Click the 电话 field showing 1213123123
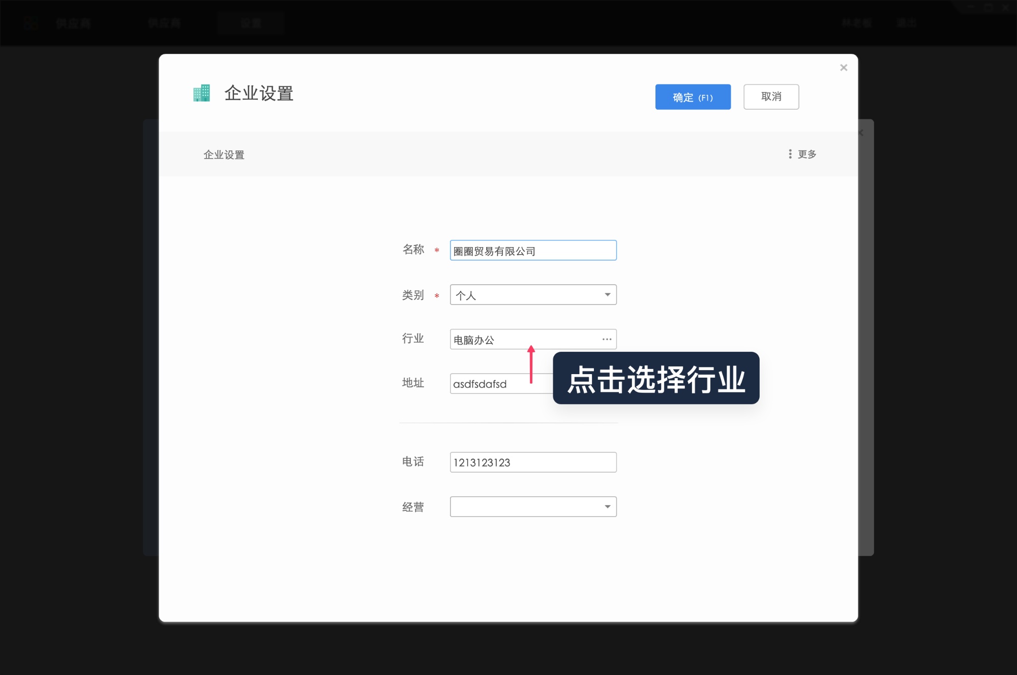The image size is (1017, 675). [x=533, y=462]
